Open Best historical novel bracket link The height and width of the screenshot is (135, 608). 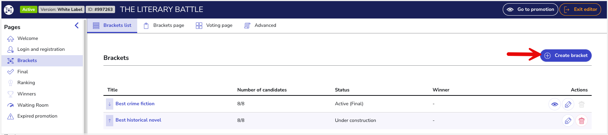pyautogui.click(x=138, y=120)
